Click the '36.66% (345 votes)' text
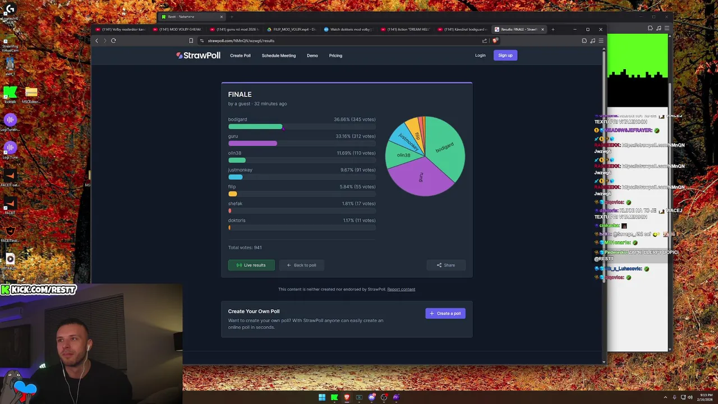 [x=355, y=120]
